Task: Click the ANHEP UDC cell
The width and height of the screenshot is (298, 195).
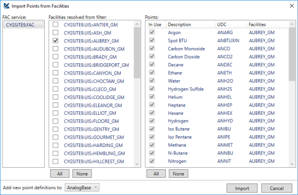Action: pos(225,105)
